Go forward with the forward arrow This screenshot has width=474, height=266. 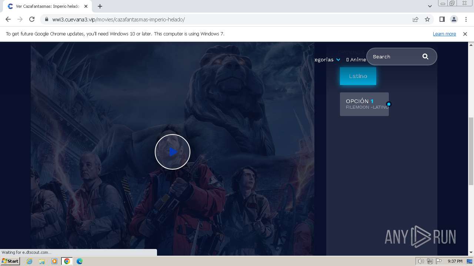tap(20, 19)
